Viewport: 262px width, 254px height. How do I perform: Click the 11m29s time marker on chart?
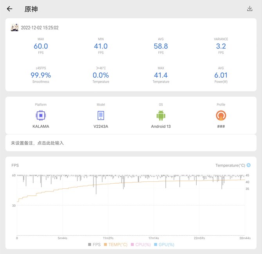(x=108, y=238)
